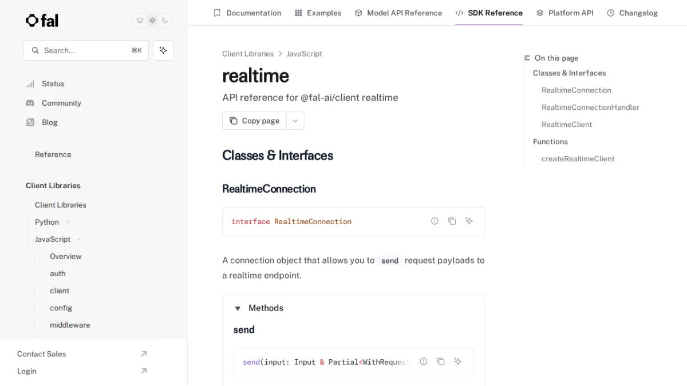Select the SDK Reference tab
This screenshot has width=687, height=386.
point(489,13)
